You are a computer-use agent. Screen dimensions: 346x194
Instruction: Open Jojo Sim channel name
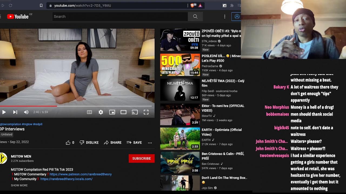[x=207, y=188]
